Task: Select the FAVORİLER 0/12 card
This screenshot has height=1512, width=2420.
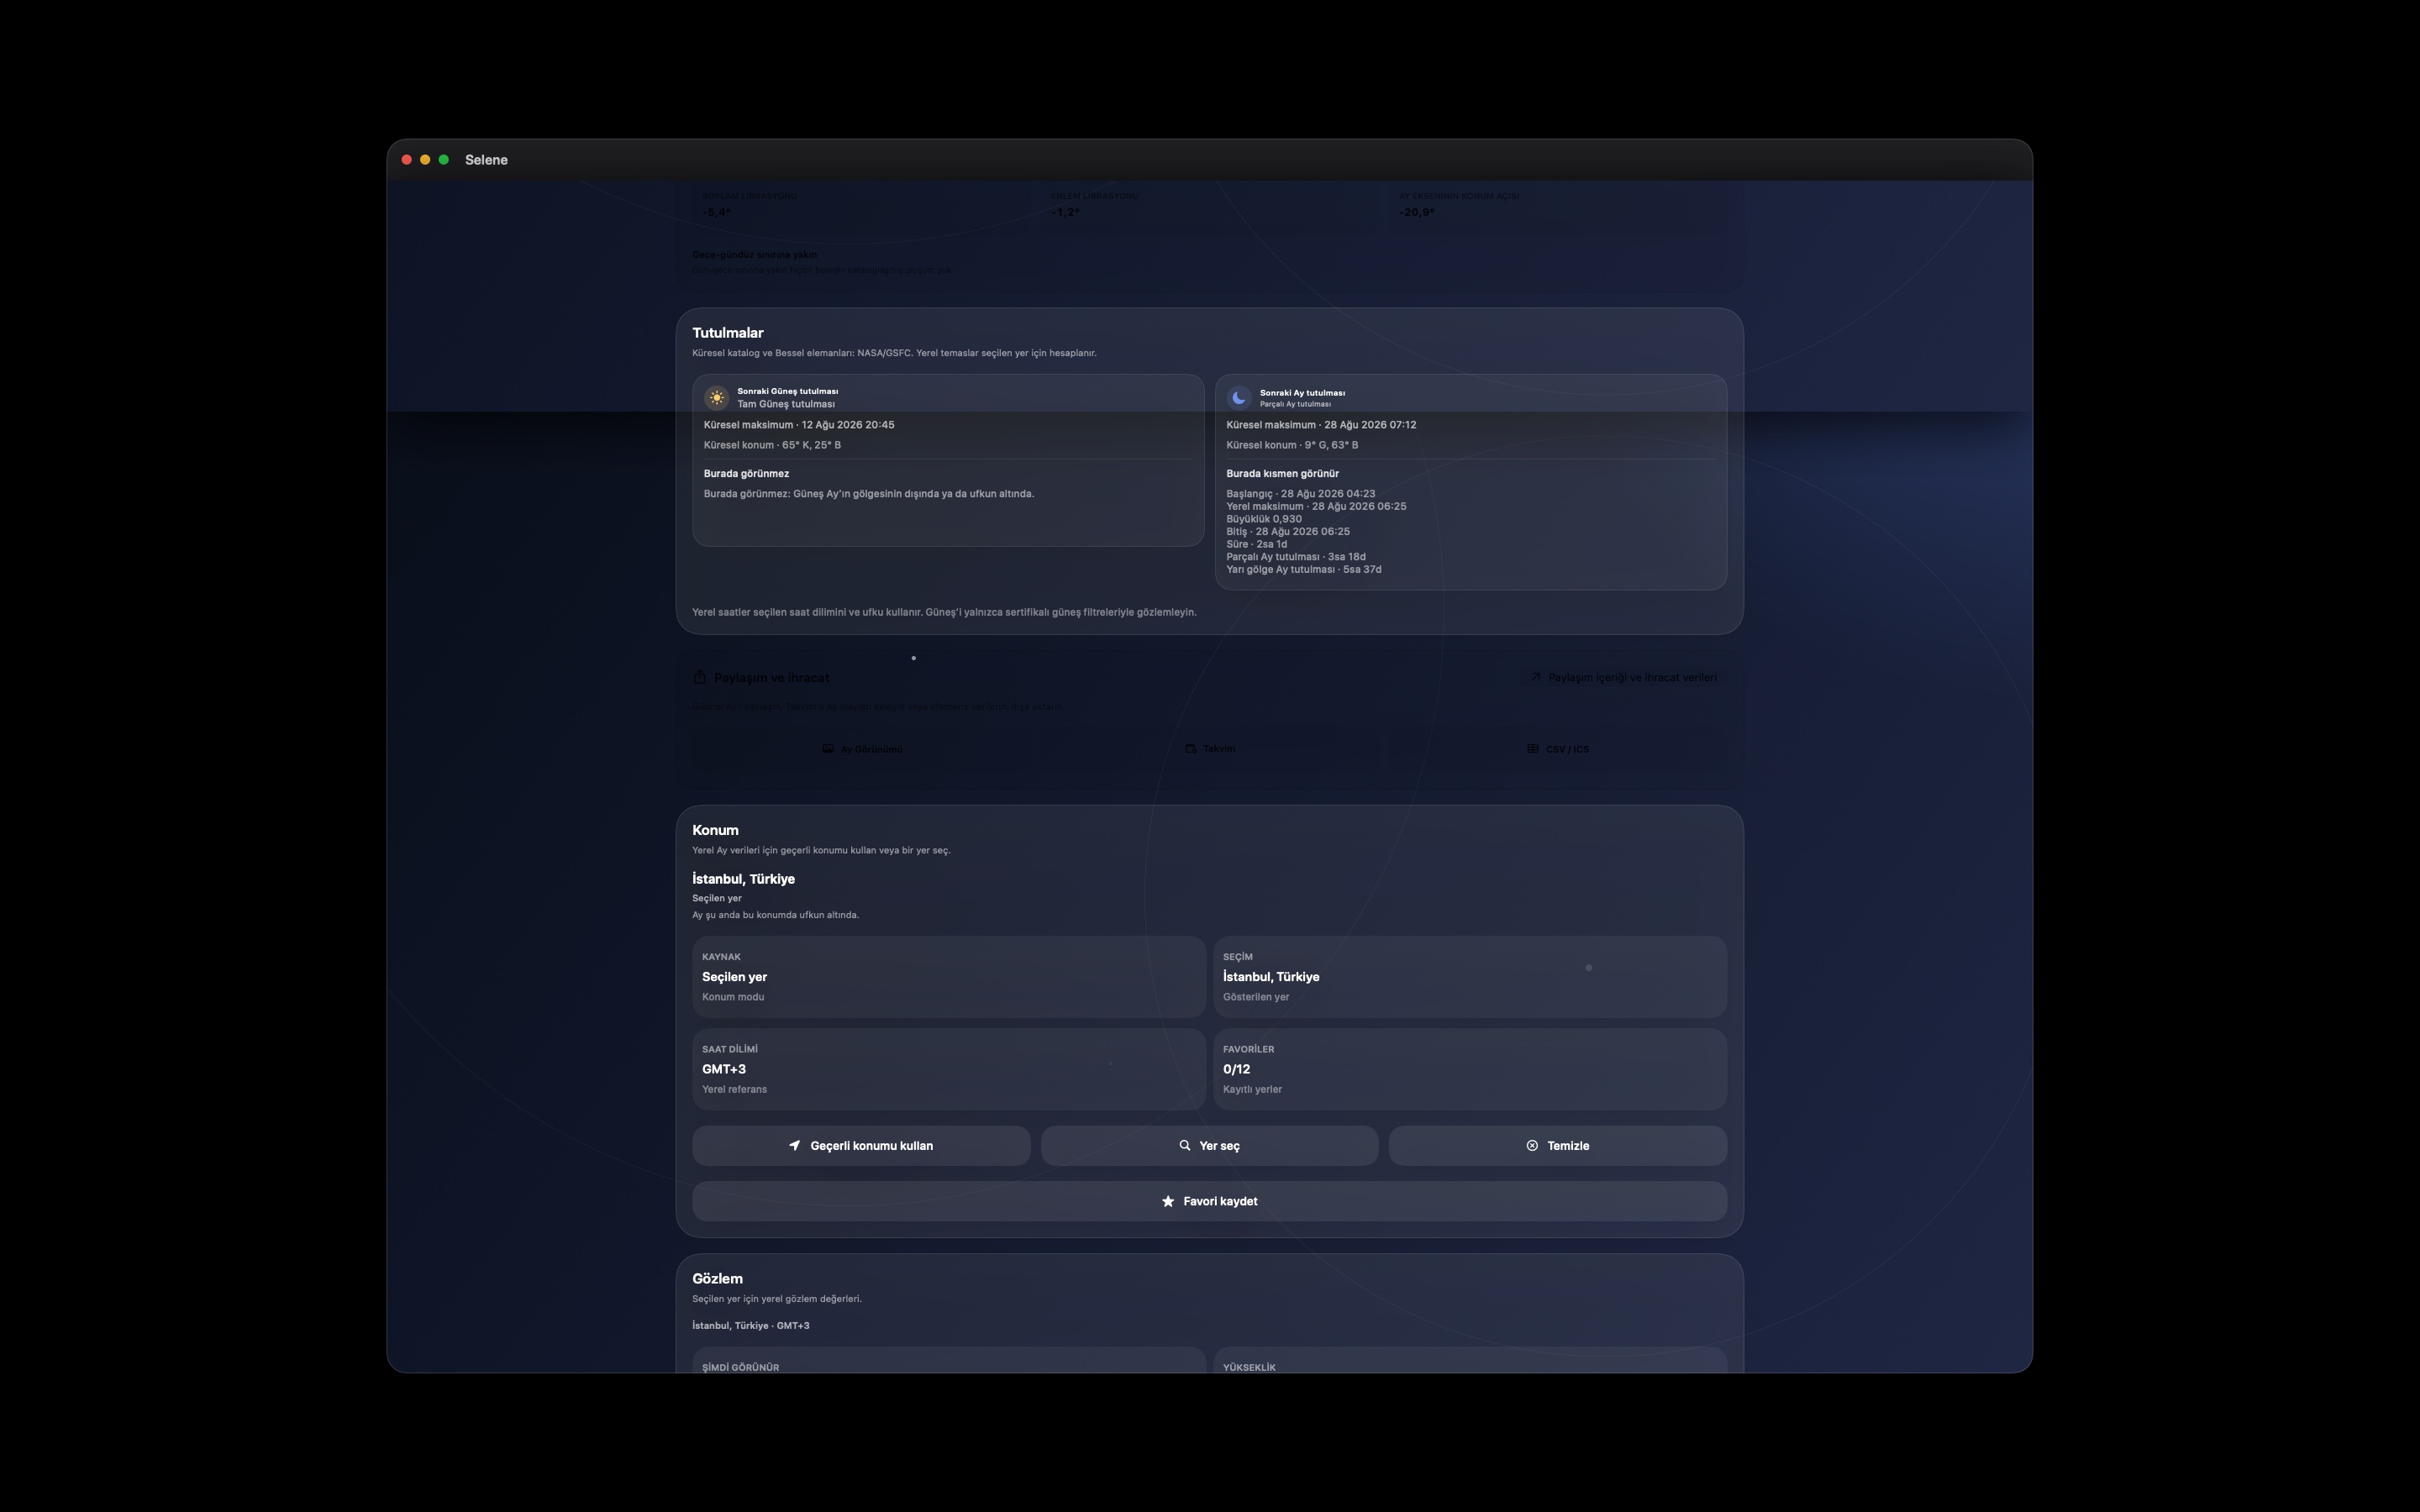Action: pyautogui.click(x=1470, y=1069)
